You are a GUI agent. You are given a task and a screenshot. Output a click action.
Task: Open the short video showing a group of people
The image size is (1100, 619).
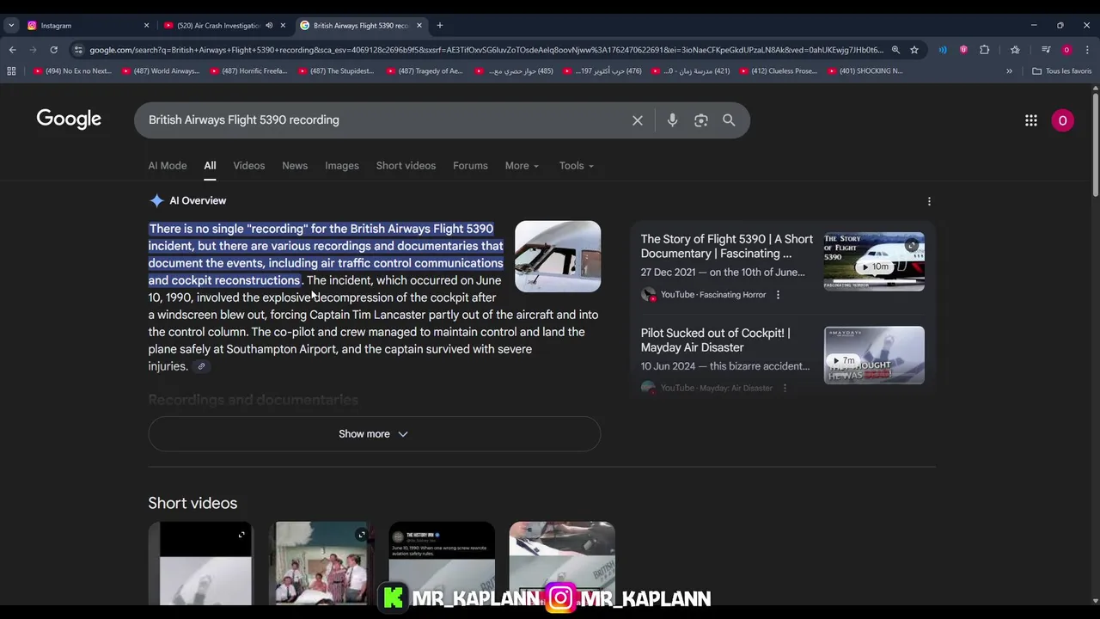(x=321, y=563)
